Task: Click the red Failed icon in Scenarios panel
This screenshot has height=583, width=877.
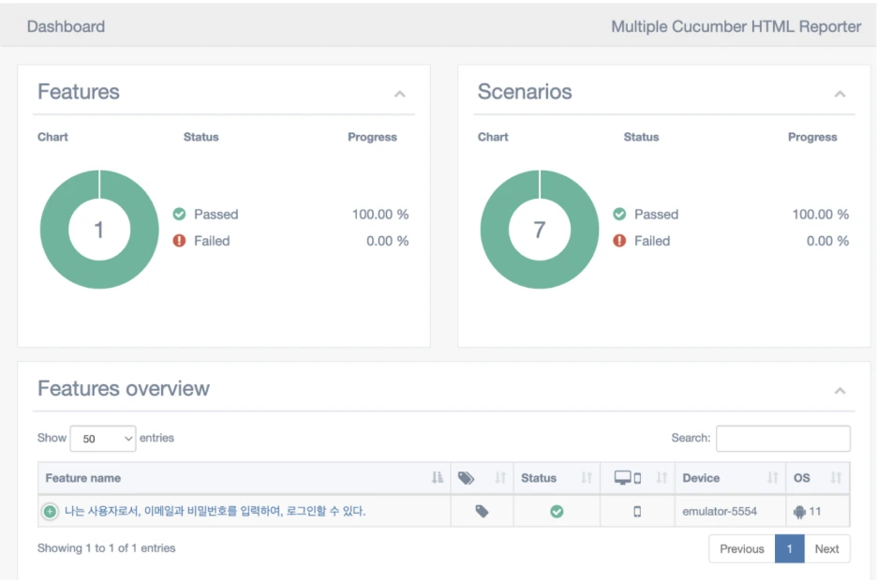Action: pos(619,241)
